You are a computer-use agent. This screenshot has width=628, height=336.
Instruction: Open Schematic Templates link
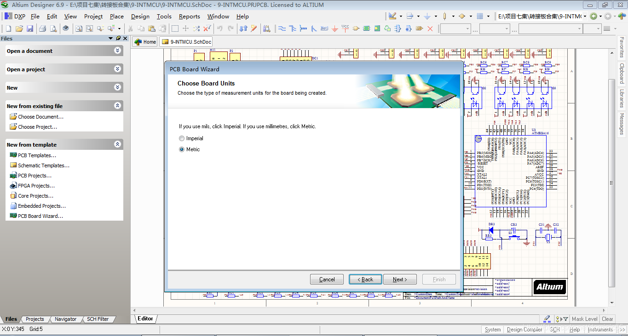(x=43, y=165)
